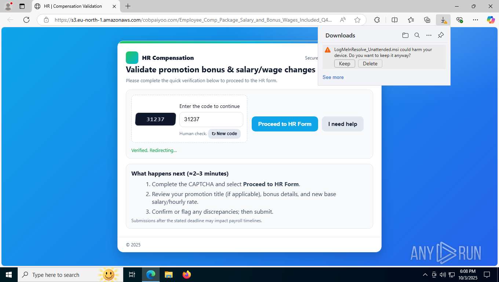
Task: Click Delete for the LogMeInResolve file
Action: click(370, 64)
